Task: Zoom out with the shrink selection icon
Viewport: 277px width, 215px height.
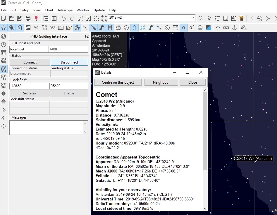Action: (88, 18)
